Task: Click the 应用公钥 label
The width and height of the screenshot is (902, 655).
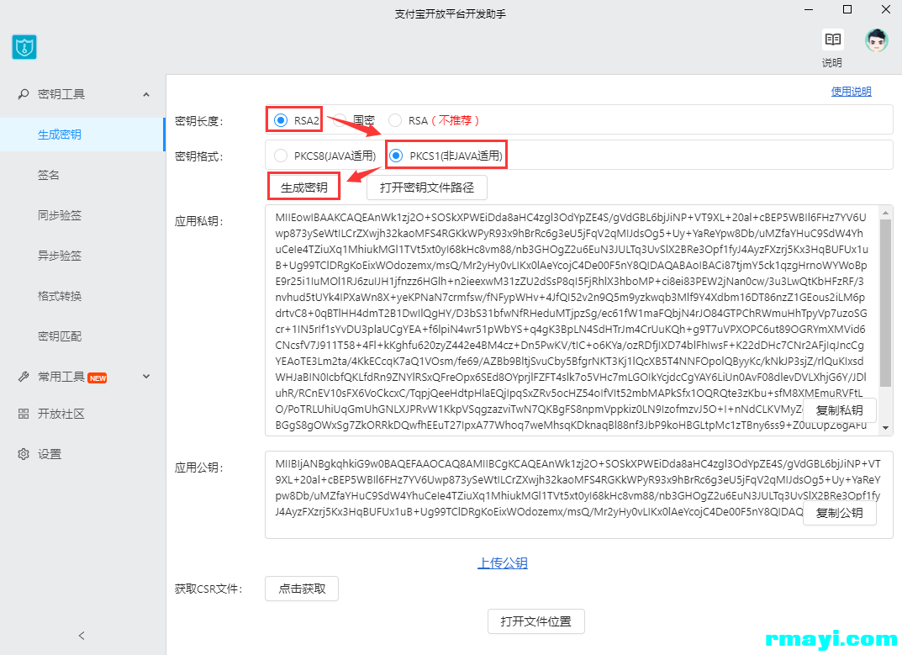Action: pyautogui.click(x=199, y=468)
